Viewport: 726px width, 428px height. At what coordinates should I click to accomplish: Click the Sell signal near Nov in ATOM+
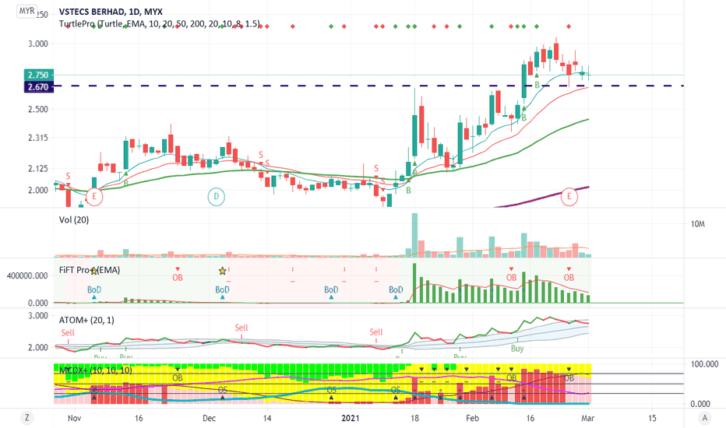point(68,333)
